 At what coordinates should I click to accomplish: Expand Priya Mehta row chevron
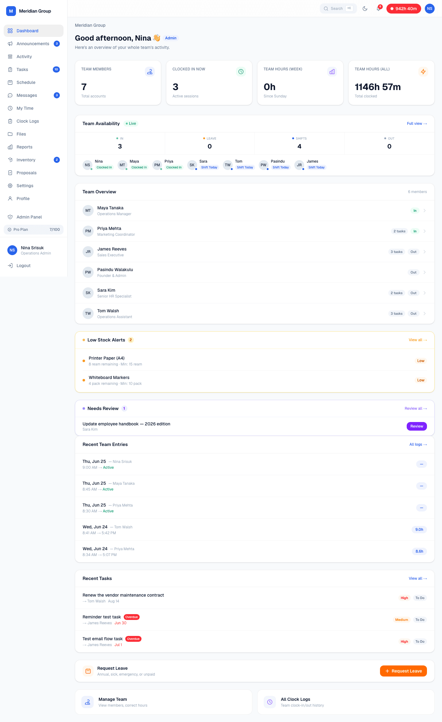[x=425, y=231]
